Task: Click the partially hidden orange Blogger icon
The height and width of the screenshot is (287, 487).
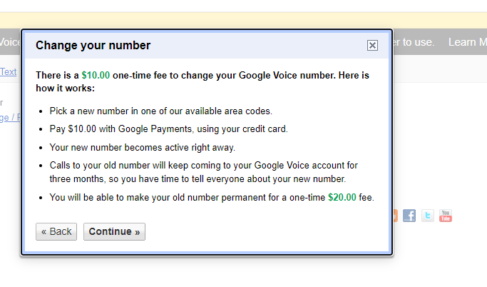Action: point(395,216)
